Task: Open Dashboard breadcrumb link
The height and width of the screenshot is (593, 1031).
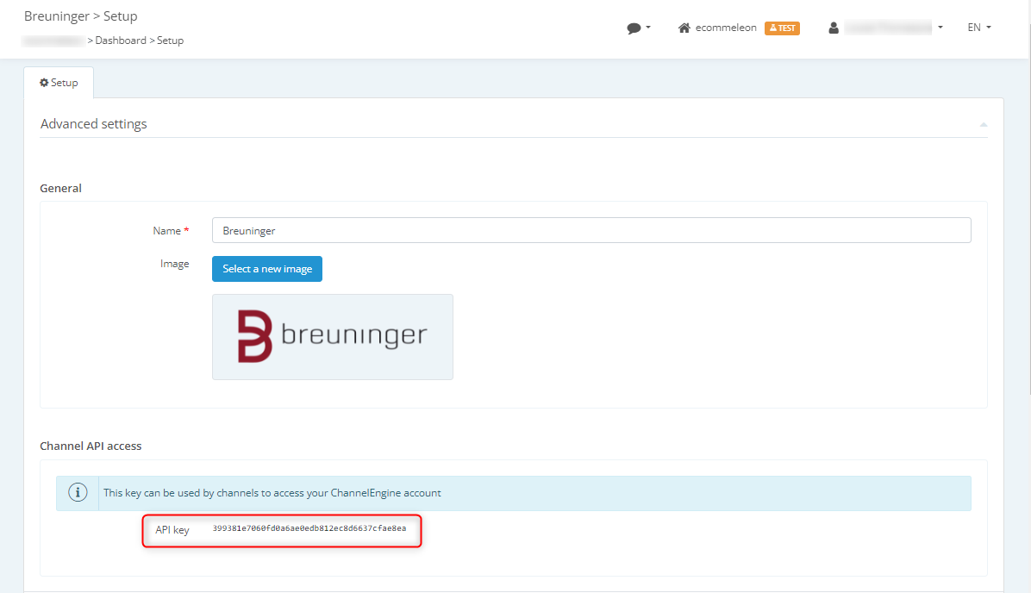Action: 121,41
